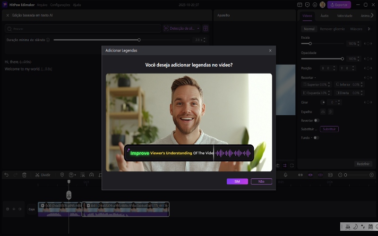Viewport: 378px width, 236px height.
Task: Expand the Recortar dropdown arrow
Action: (315, 78)
